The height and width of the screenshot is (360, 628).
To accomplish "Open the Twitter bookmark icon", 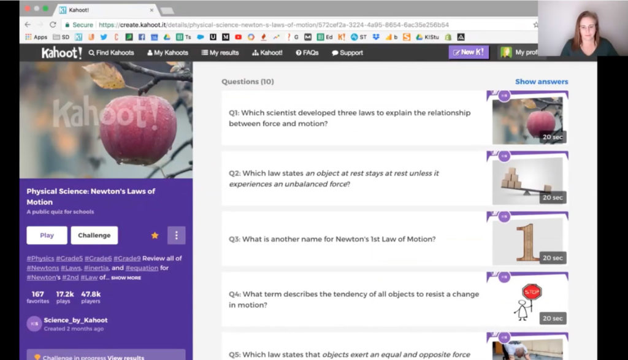I will coord(104,37).
